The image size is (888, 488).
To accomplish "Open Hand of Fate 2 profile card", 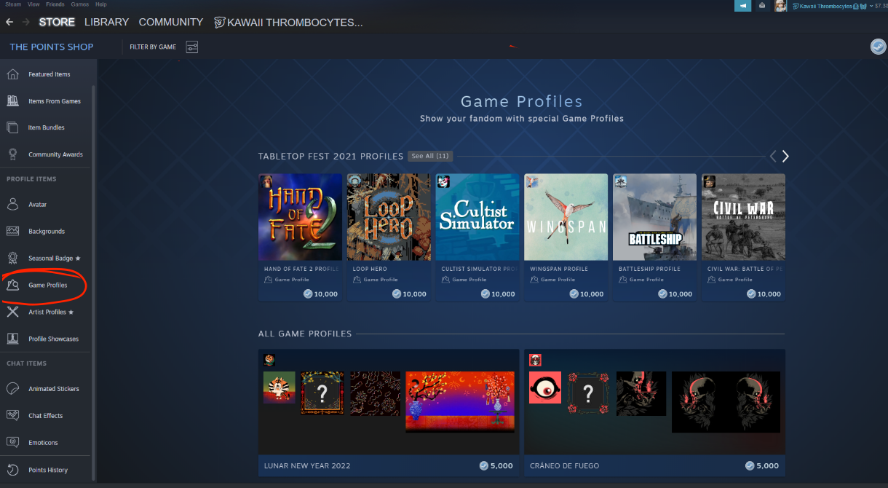I will tap(300, 237).
